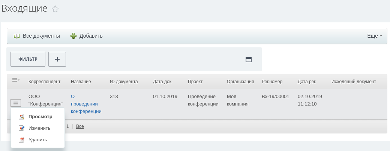Image resolution: width=390 pixels, height=151 pixels.
Task: Expand the Еще dropdown menu
Action: pos(374,36)
